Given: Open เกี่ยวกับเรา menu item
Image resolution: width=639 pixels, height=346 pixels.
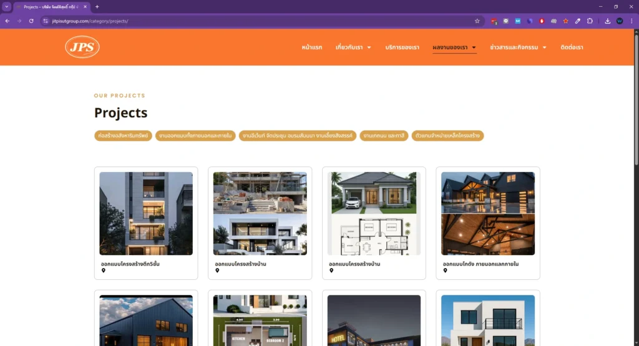Looking at the screenshot, I should [349, 47].
